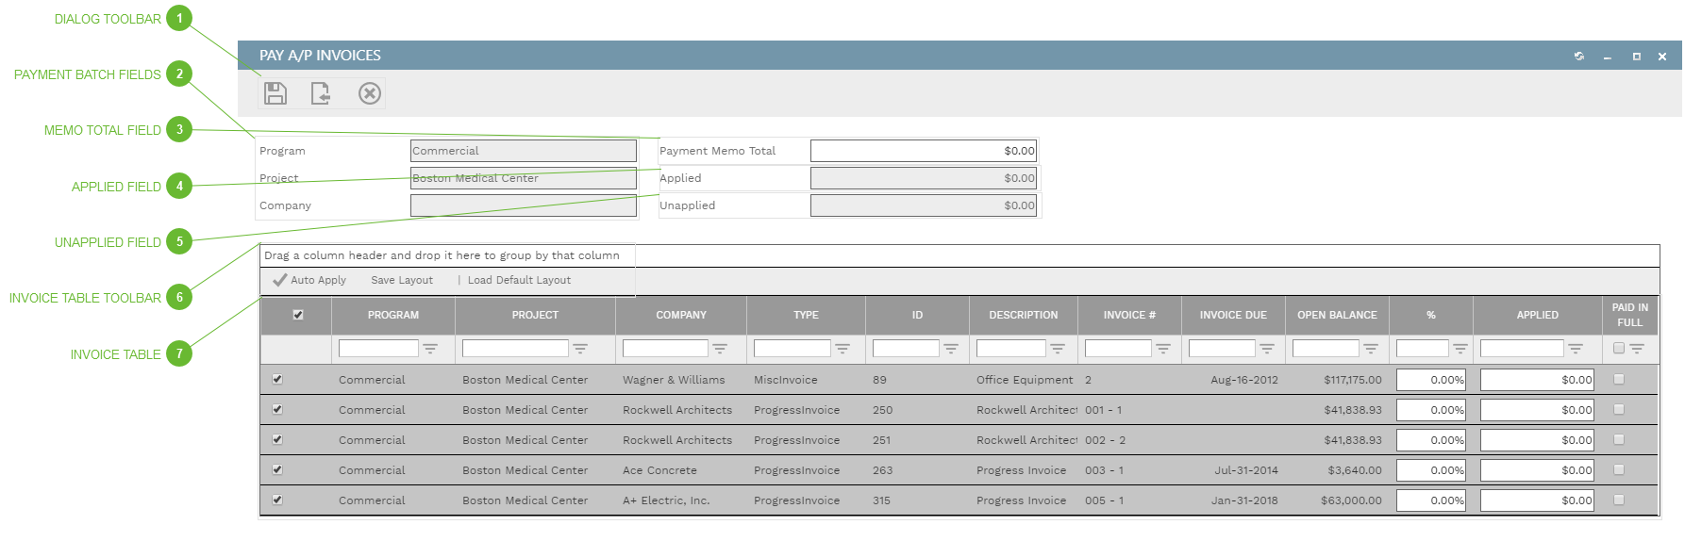Open filter menu for % column
Viewport: 1685px width, 541px height.
[1460, 349]
